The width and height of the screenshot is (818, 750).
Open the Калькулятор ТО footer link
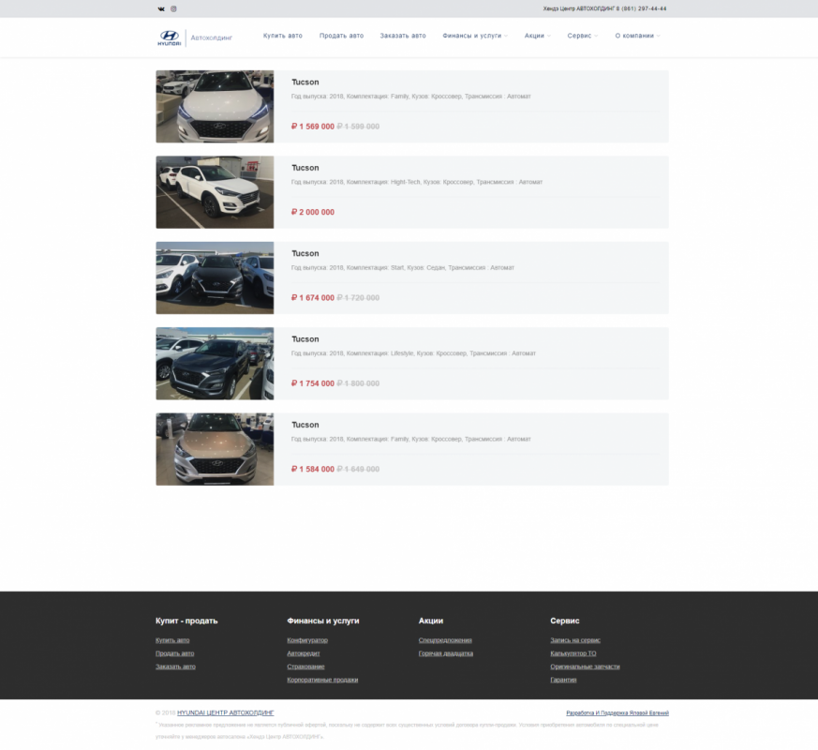[573, 652]
